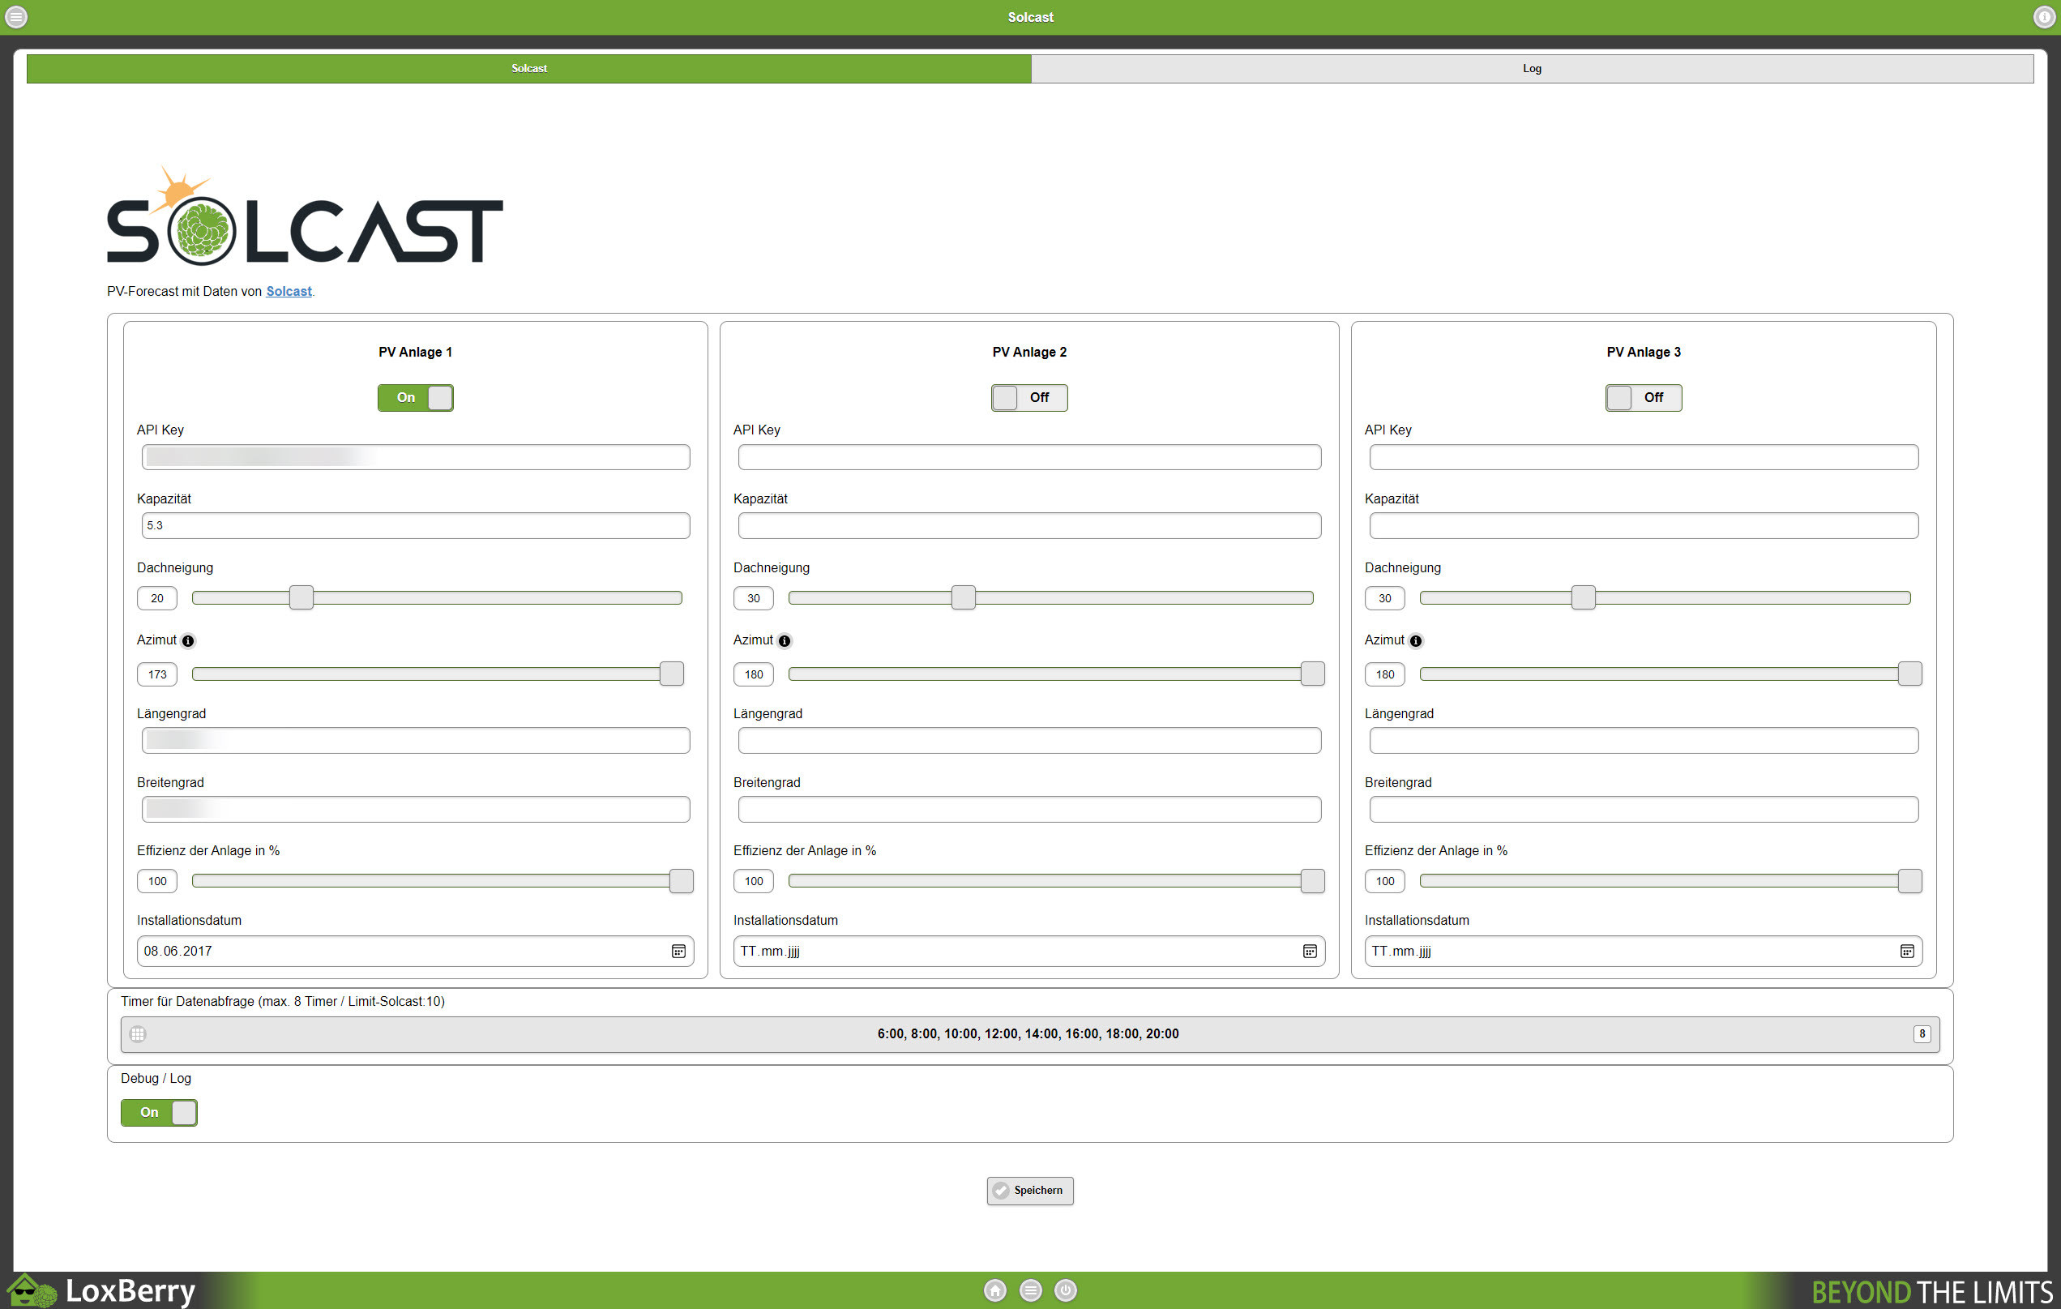Open the Solcast hyperlink

coord(289,291)
